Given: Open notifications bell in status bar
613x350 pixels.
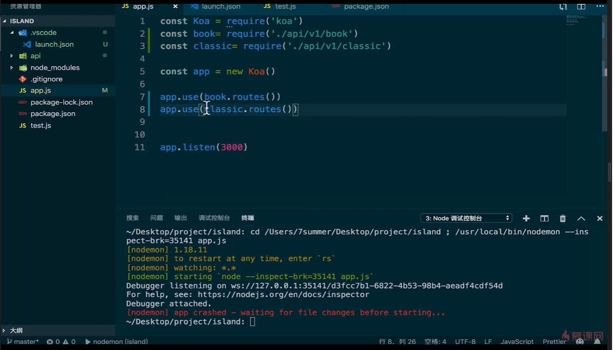Looking at the screenshot, I should click(x=597, y=342).
